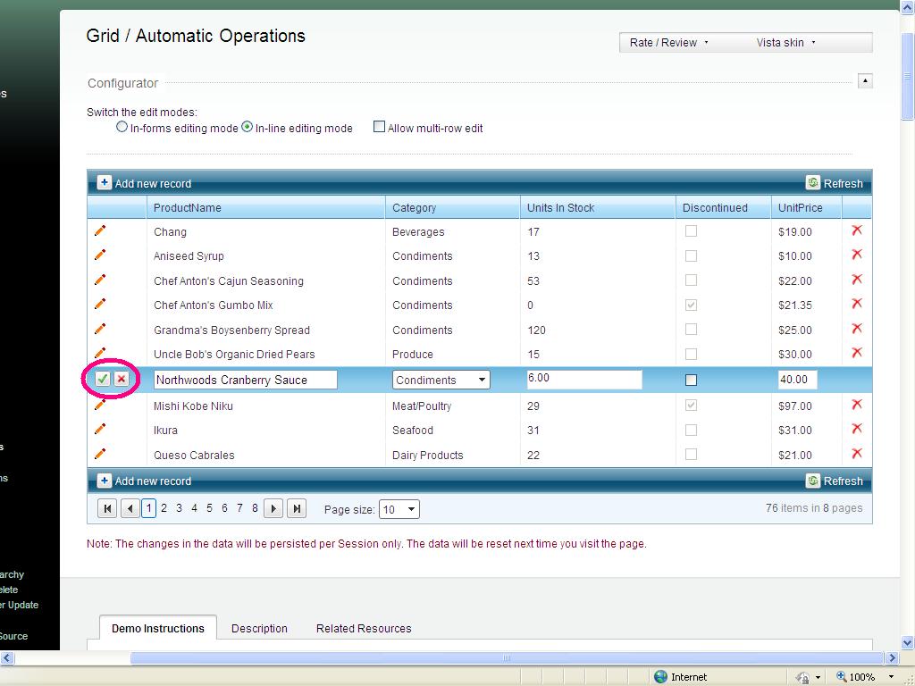
Task: Enable Allow multi-row edit checkbox
Action: [x=379, y=128]
